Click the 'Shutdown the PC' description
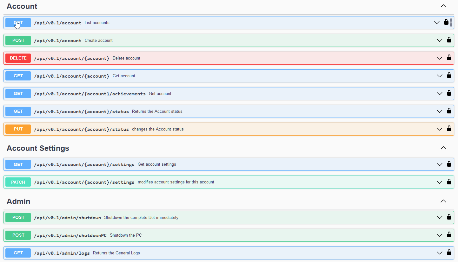This screenshot has width=458, height=262. [126, 235]
